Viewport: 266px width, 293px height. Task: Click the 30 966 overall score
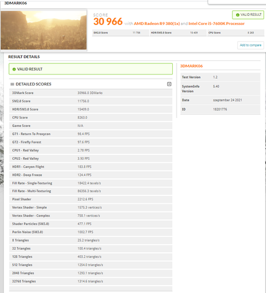pos(108,21)
